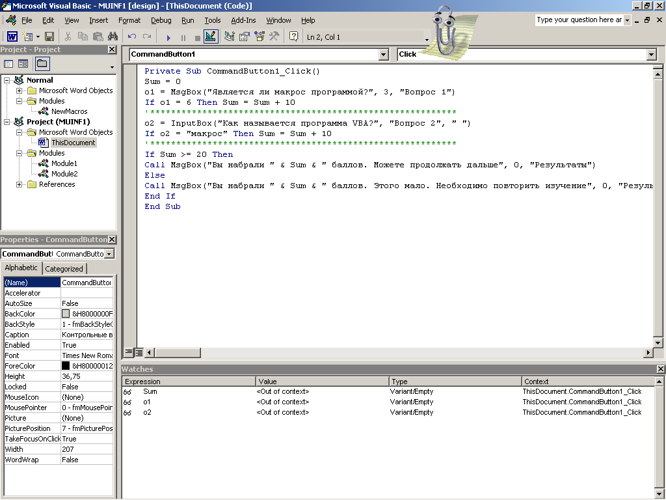Open the CommandButton1 object dropdown
Image resolution: width=666 pixels, height=500 pixels.
click(384, 55)
